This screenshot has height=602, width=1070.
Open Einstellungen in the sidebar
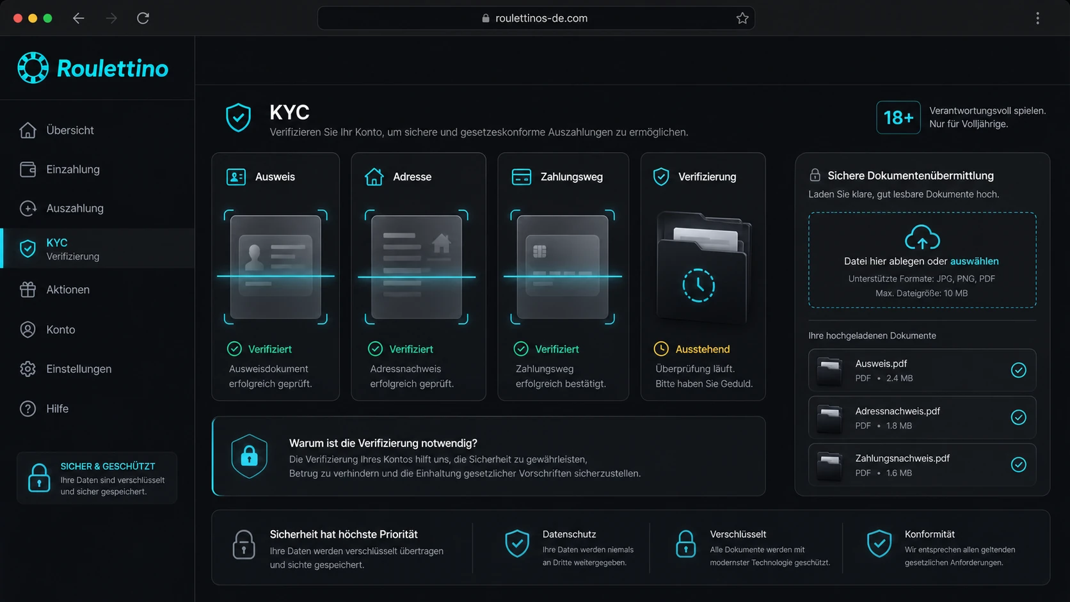[97, 368]
